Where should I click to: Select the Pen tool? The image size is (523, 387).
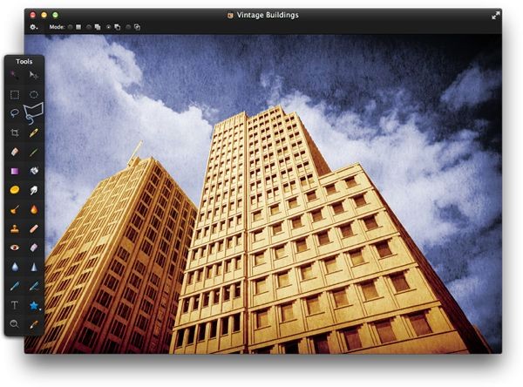pyautogui.click(x=14, y=286)
